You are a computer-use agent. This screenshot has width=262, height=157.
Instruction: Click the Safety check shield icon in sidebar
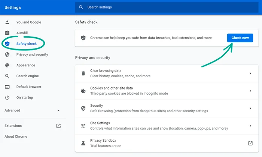point(7,44)
